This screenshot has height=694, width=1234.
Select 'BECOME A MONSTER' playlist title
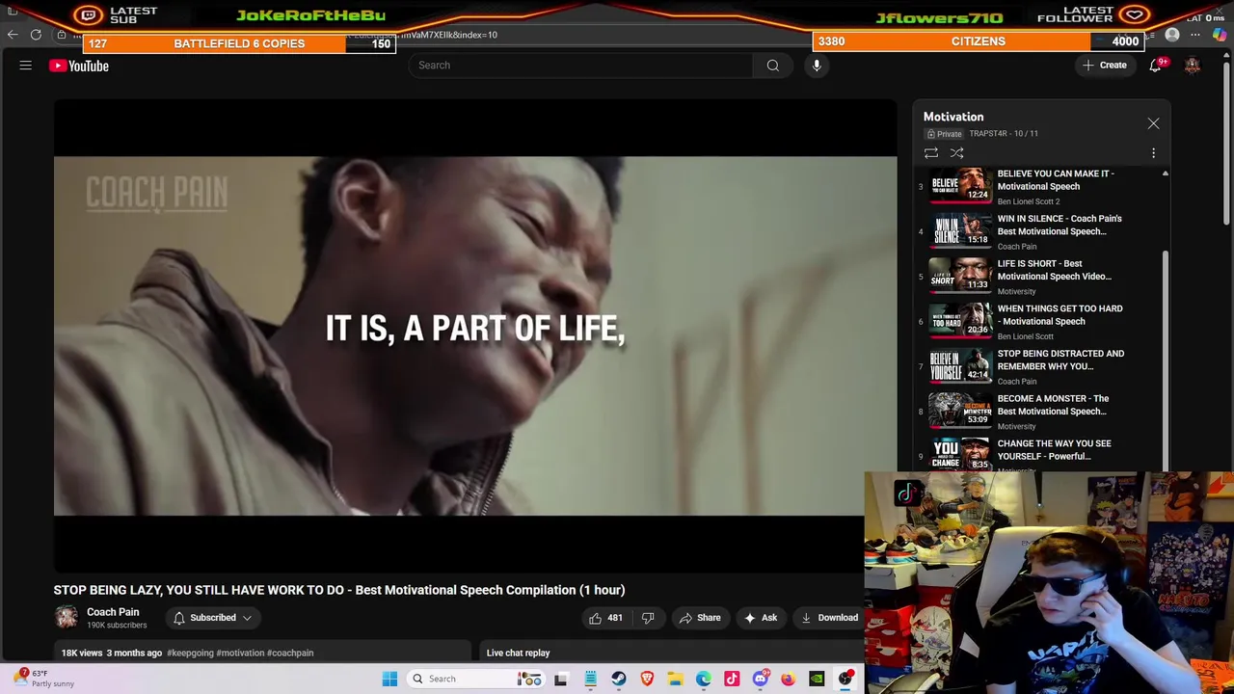coord(1053,405)
